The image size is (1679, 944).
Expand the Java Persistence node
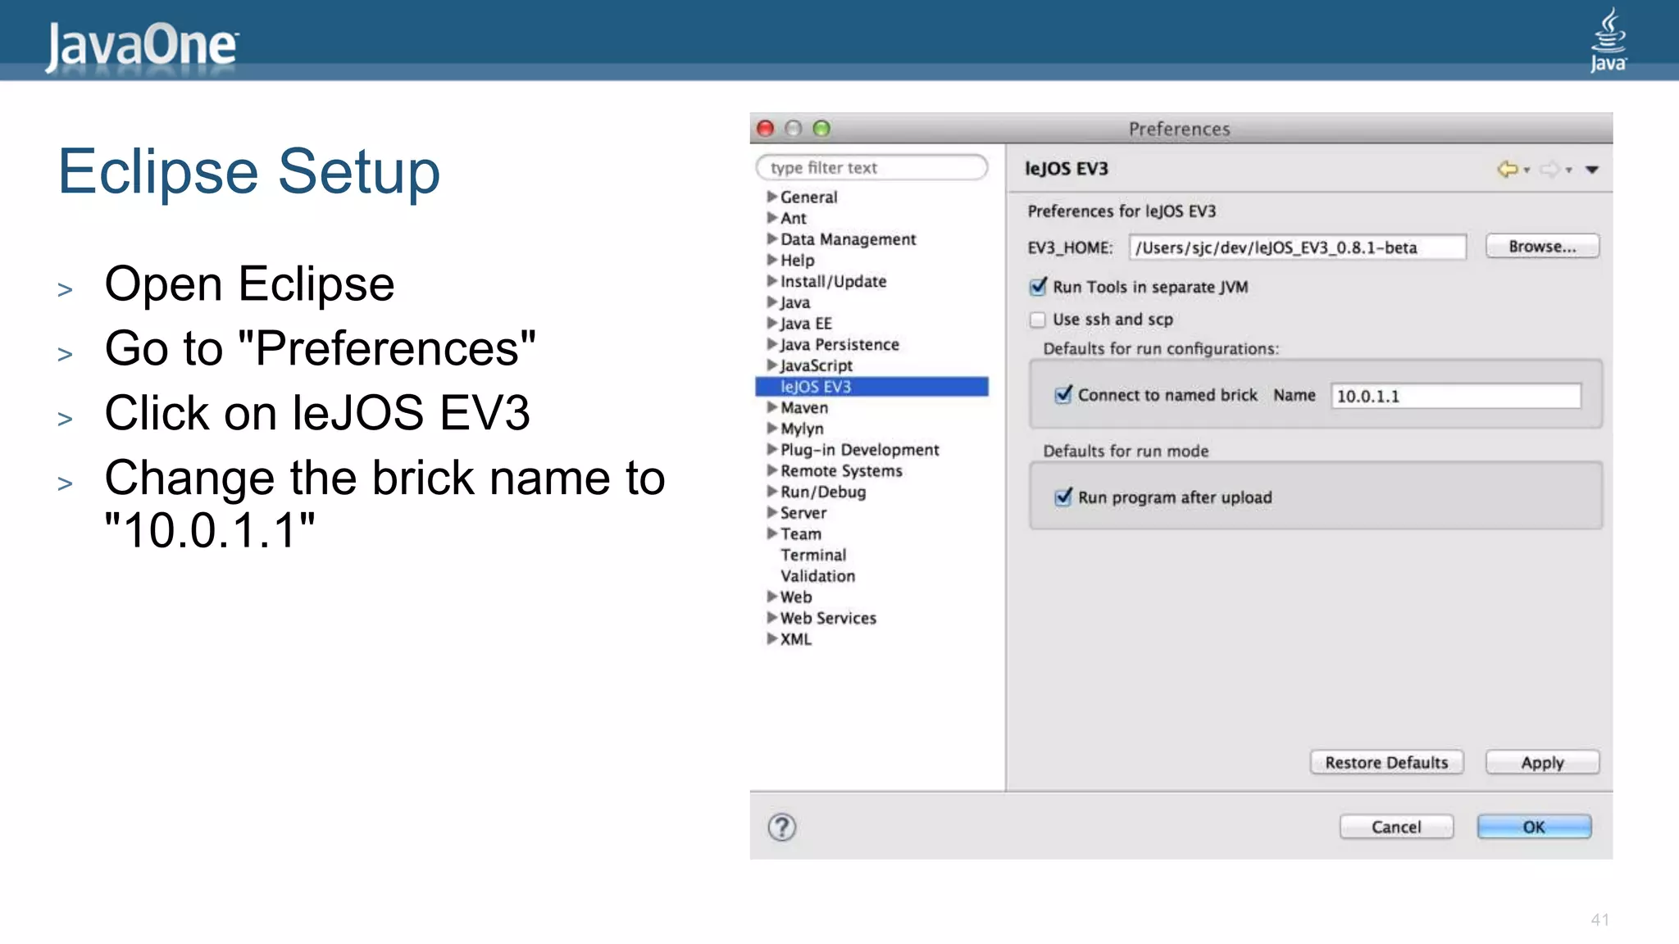tap(771, 344)
